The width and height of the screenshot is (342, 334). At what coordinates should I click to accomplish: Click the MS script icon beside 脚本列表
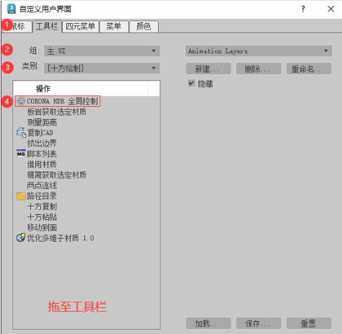[x=21, y=154]
